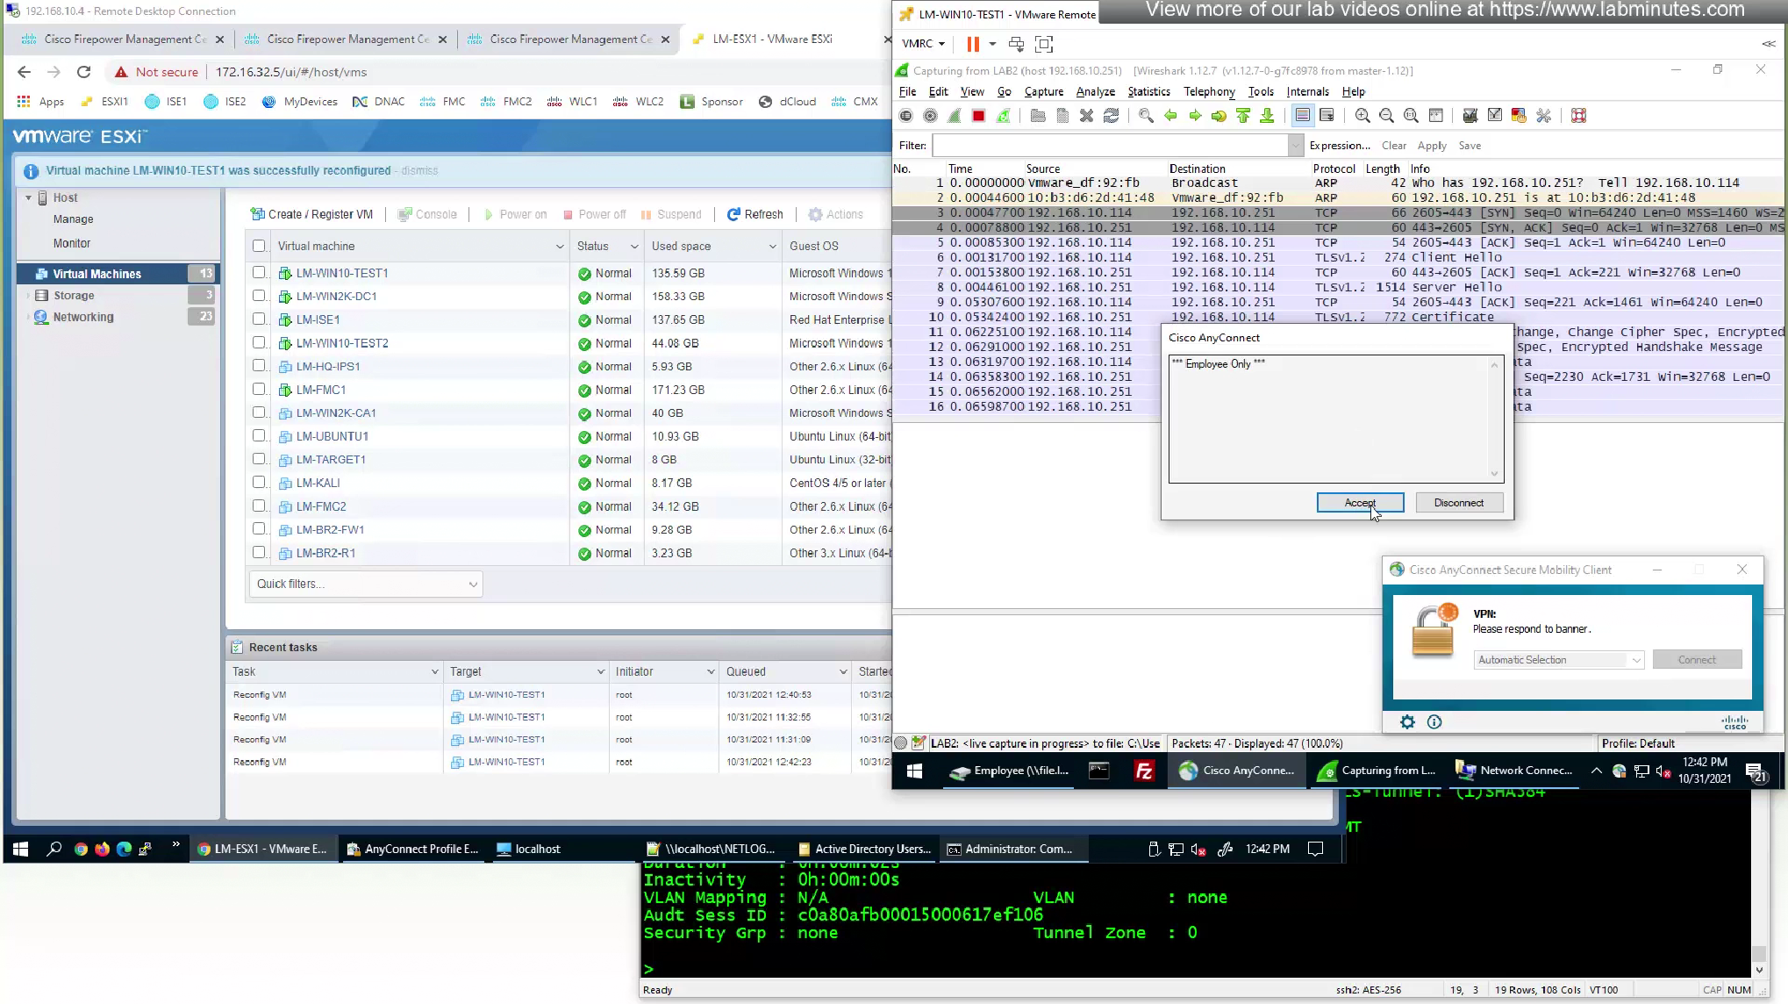The height and width of the screenshot is (1004, 1788).
Task: Toggle the select-all virtual machines checkbox
Action: click(x=259, y=247)
